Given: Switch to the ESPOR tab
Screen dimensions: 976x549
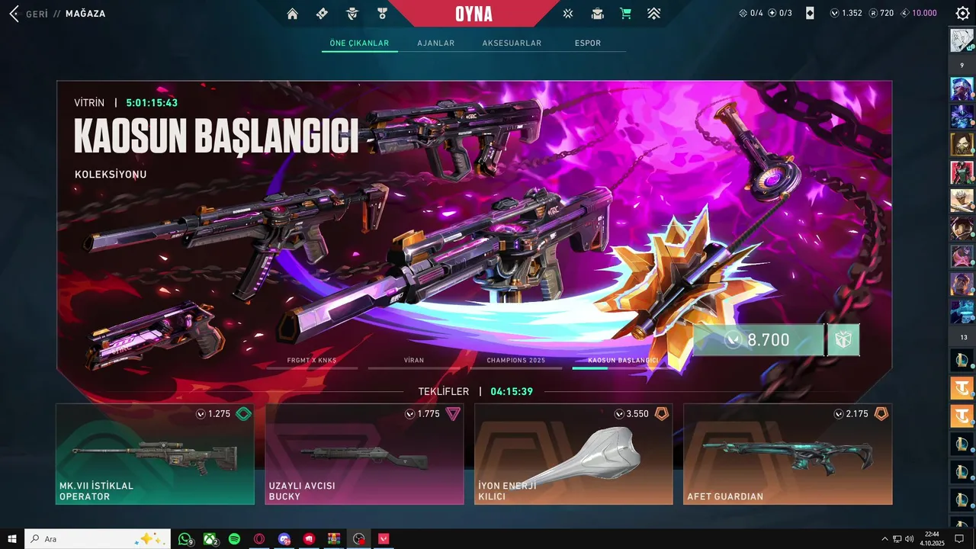Looking at the screenshot, I should pyautogui.click(x=588, y=43).
